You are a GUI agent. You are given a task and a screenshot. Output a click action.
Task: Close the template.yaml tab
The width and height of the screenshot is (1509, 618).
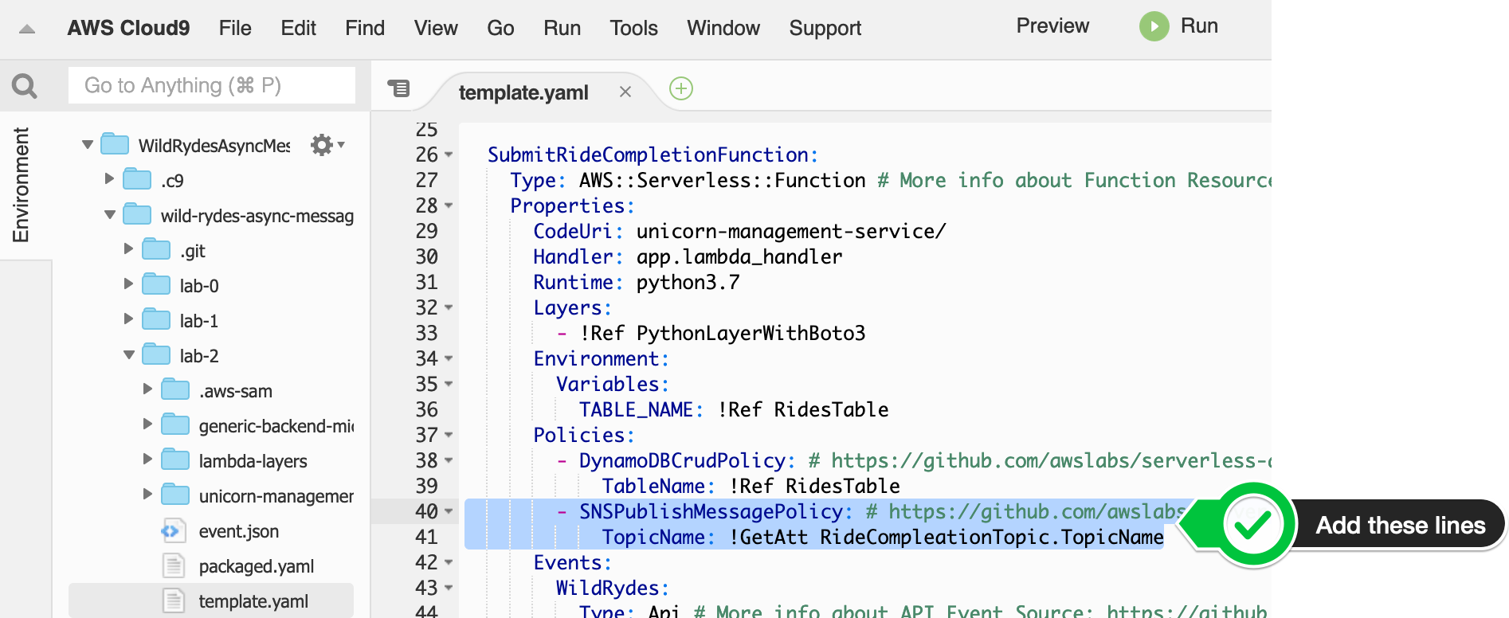(x=625, y=92)
